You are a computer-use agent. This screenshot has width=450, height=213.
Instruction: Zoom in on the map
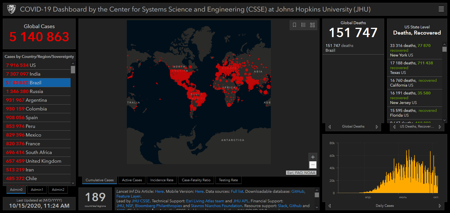(x=313, y=157)
